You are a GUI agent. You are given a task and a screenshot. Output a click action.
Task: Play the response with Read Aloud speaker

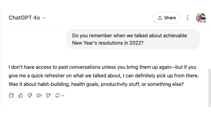39,95
